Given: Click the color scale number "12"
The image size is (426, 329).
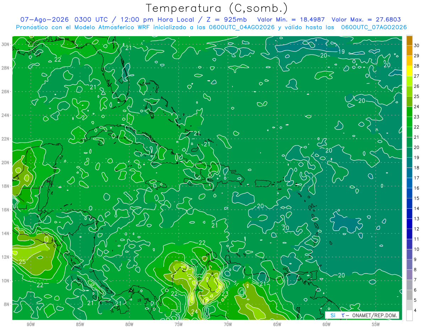Looking at the screenshot, I should coord(417,229).
